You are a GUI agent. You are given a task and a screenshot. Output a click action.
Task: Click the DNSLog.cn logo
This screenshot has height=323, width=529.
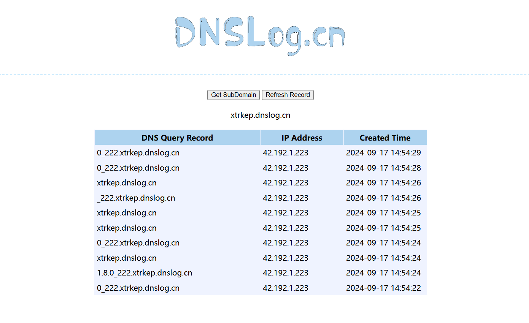point(260,35)
